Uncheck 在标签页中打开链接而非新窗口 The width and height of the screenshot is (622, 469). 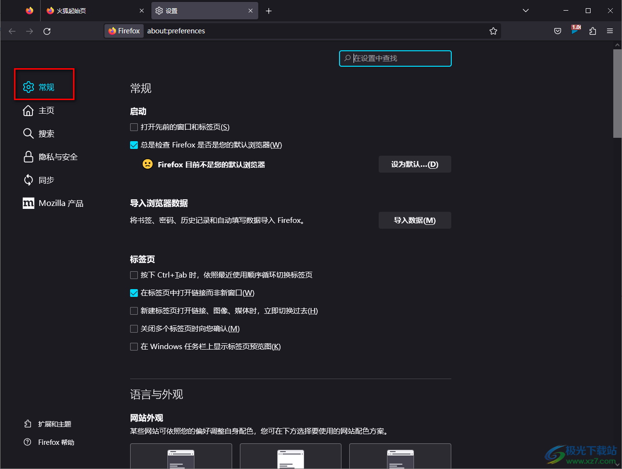[x=134, y=293]
